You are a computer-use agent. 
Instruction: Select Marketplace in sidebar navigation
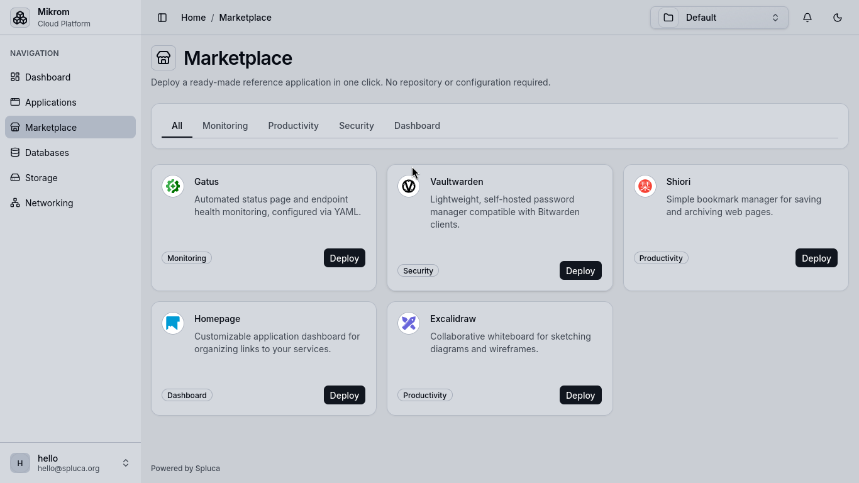(x=70, y=127)
